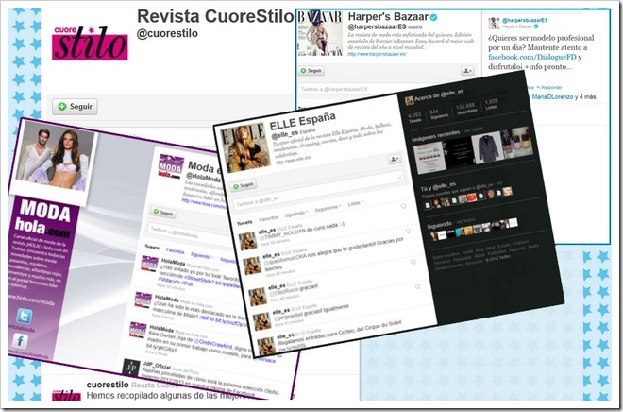The width and height of the screenshot is (623, 412).
Task: Open ELLE España cover profile picture
Action: pos(244,148)
